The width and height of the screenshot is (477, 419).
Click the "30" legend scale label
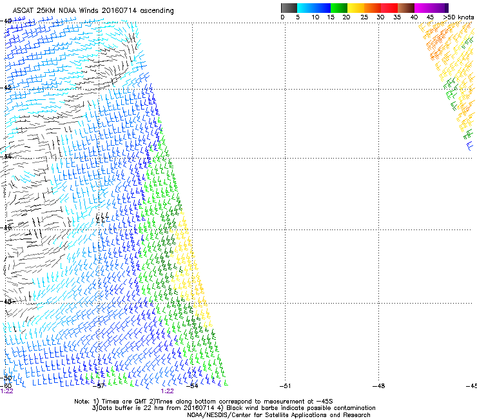tap(380, 17)
